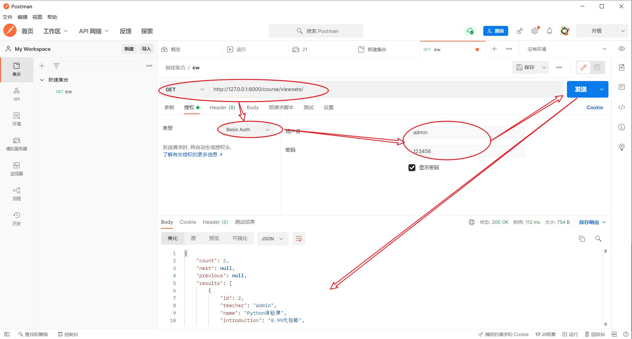
Task: Open the save options dropdown arrow
Action: 544,67
